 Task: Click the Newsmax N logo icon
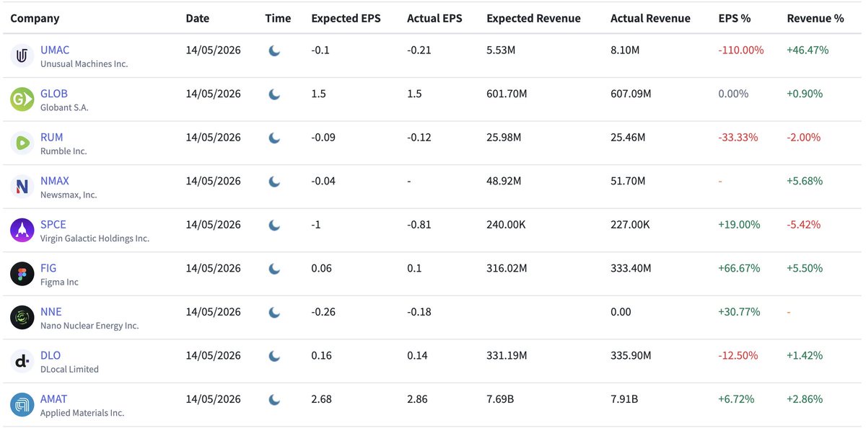click(x=22, y=187)
